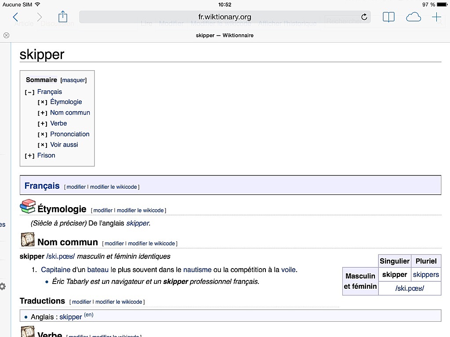450x337 pixels.
Task: Open the bateau link in the definition
Action: (x=98, y=270)
